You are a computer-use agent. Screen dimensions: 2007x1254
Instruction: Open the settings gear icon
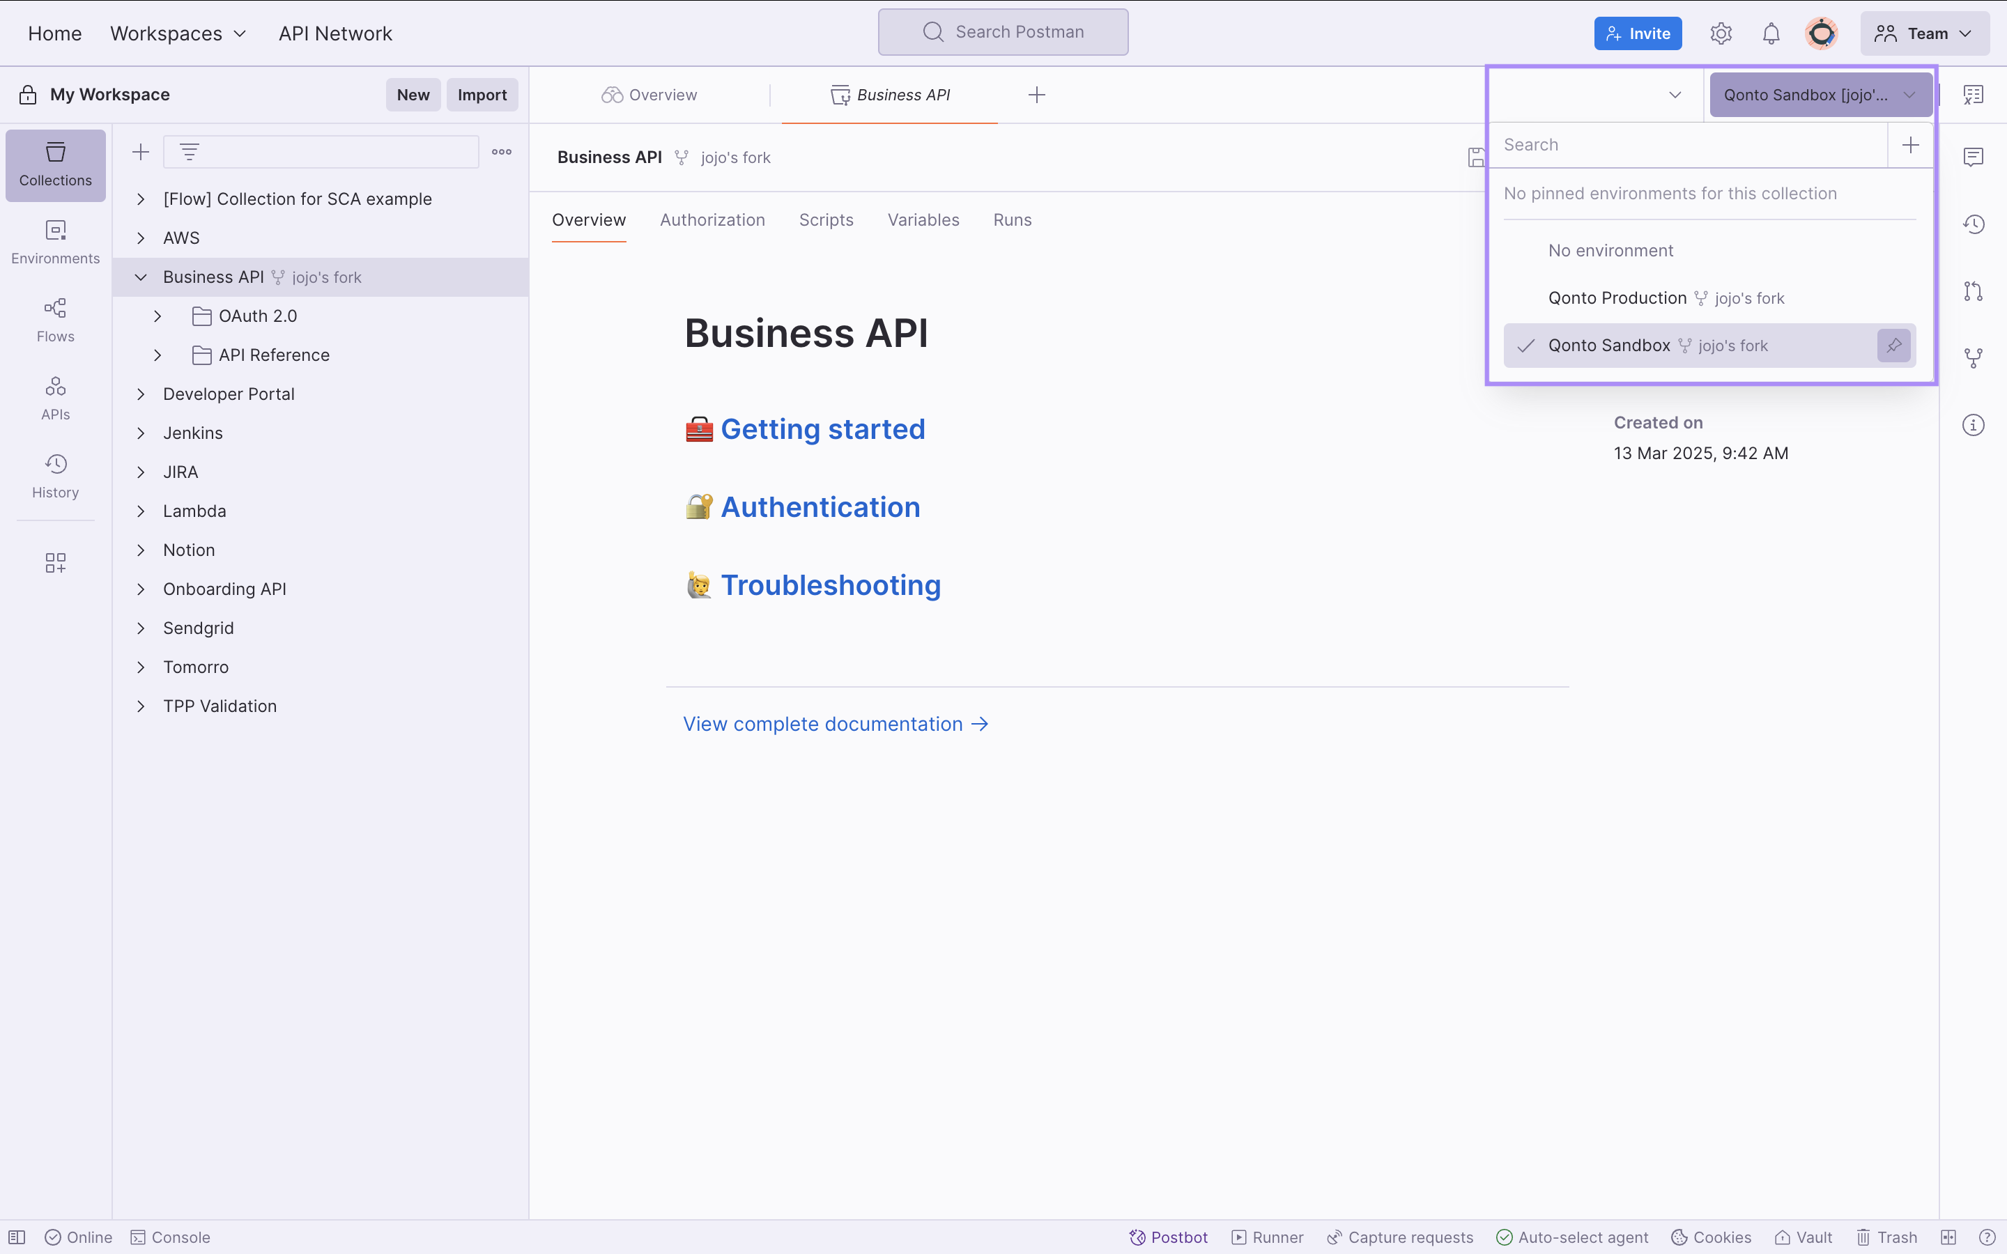point(1721,33)
